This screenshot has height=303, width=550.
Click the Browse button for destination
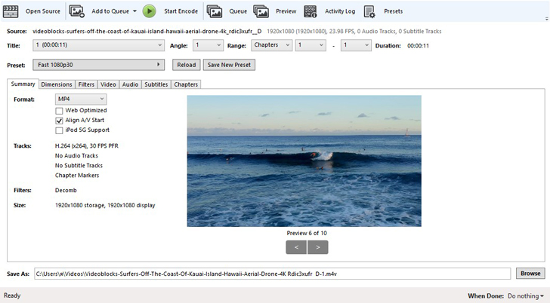[x=530, y=274]
